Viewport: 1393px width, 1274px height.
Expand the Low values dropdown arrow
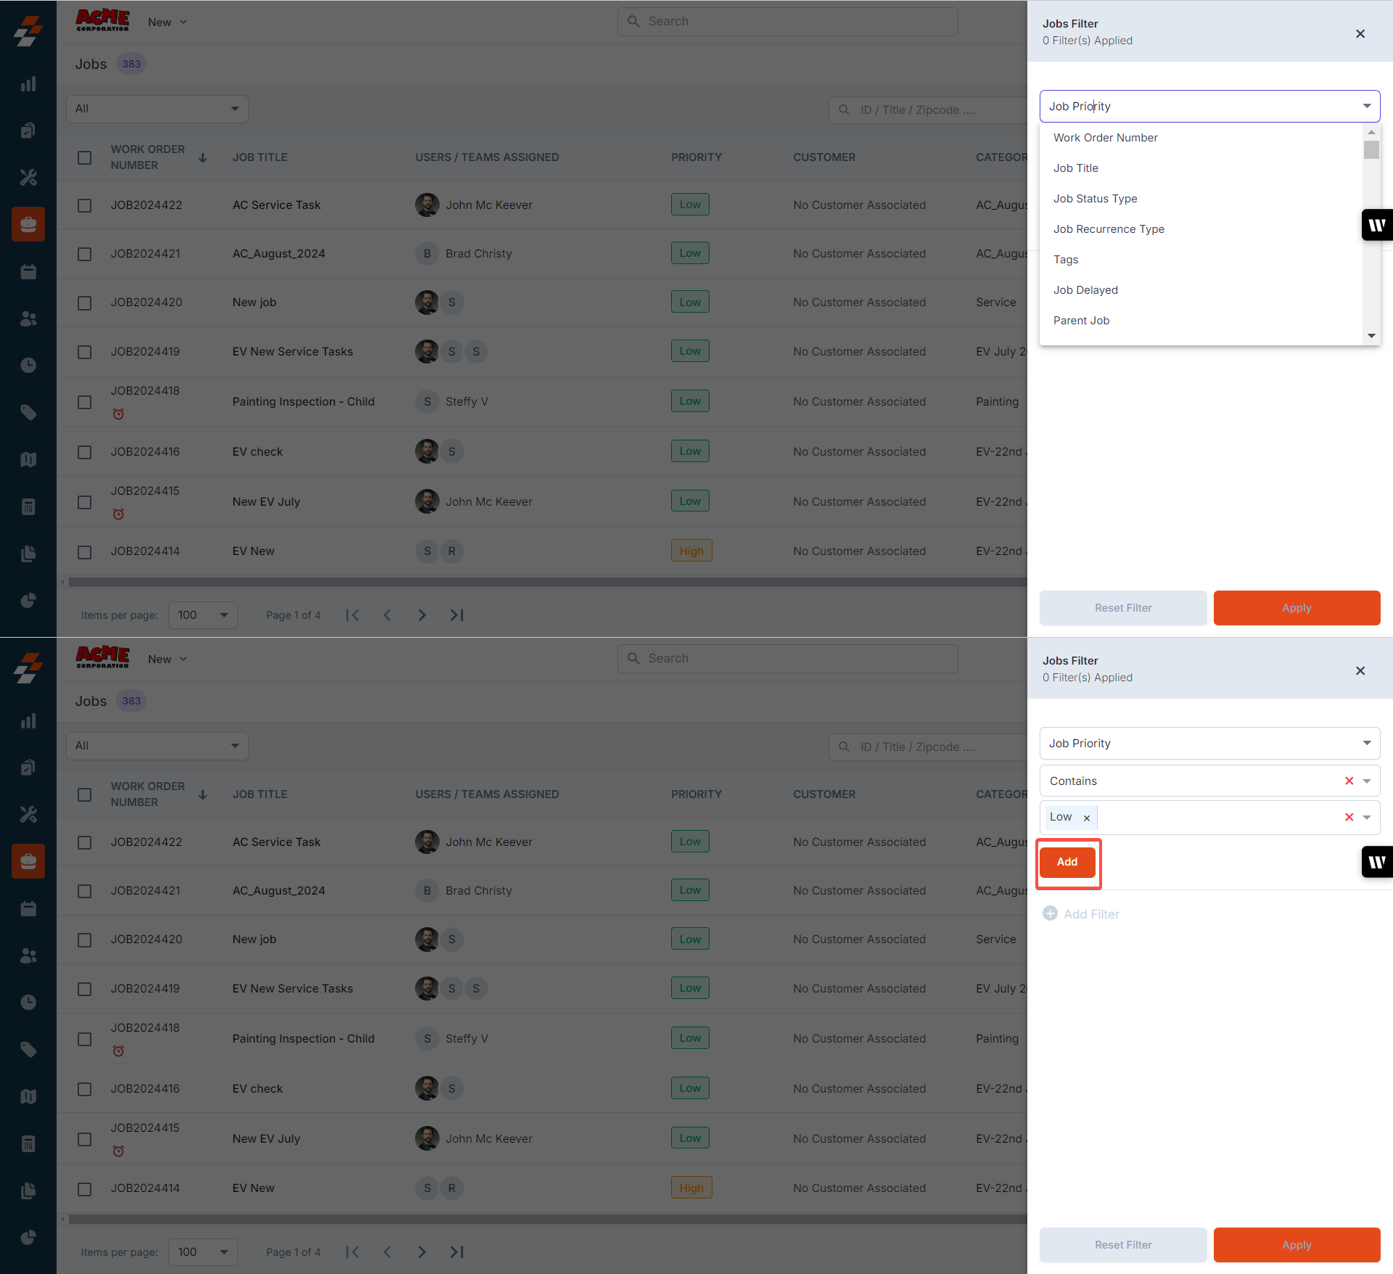tap(1367, 817)
